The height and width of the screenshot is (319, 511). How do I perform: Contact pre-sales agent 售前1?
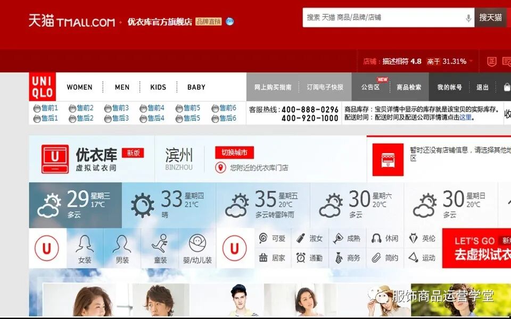coord(46,108)
